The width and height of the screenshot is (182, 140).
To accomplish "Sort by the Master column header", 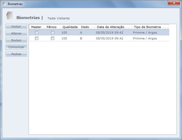I will (x=37, y=27).
